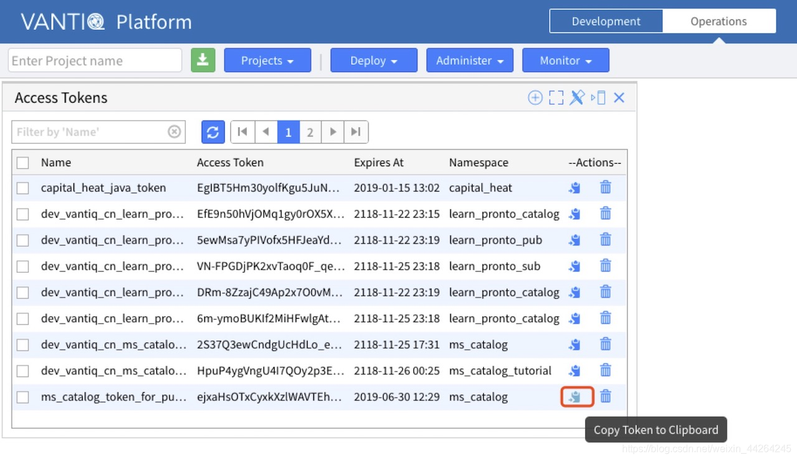Click the Enter Project name field
Viewport: 797px width, 460px height.
click(95, 60)
